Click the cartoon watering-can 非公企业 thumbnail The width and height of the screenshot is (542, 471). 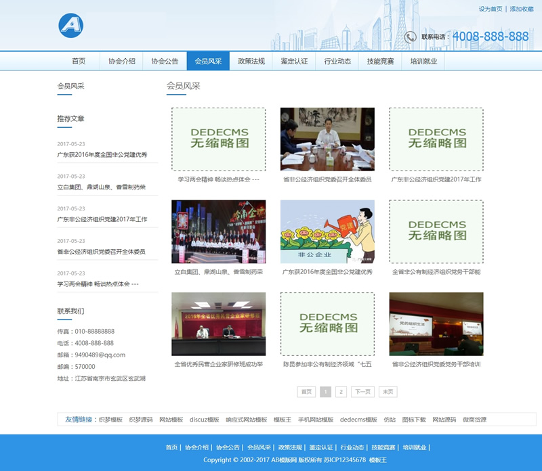[x=327, y=231]
